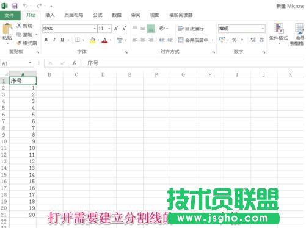Switch to the 页面布局 Page Layout tab

coord(73,15)
